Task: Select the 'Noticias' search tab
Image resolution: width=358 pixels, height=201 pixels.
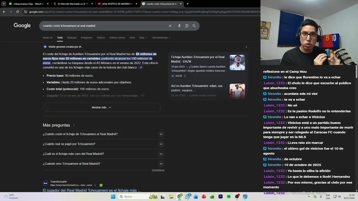Action: coord(72,38)
